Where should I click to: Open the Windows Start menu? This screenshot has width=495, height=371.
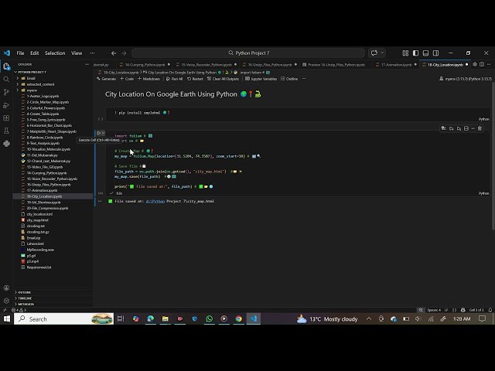point(7,319)
